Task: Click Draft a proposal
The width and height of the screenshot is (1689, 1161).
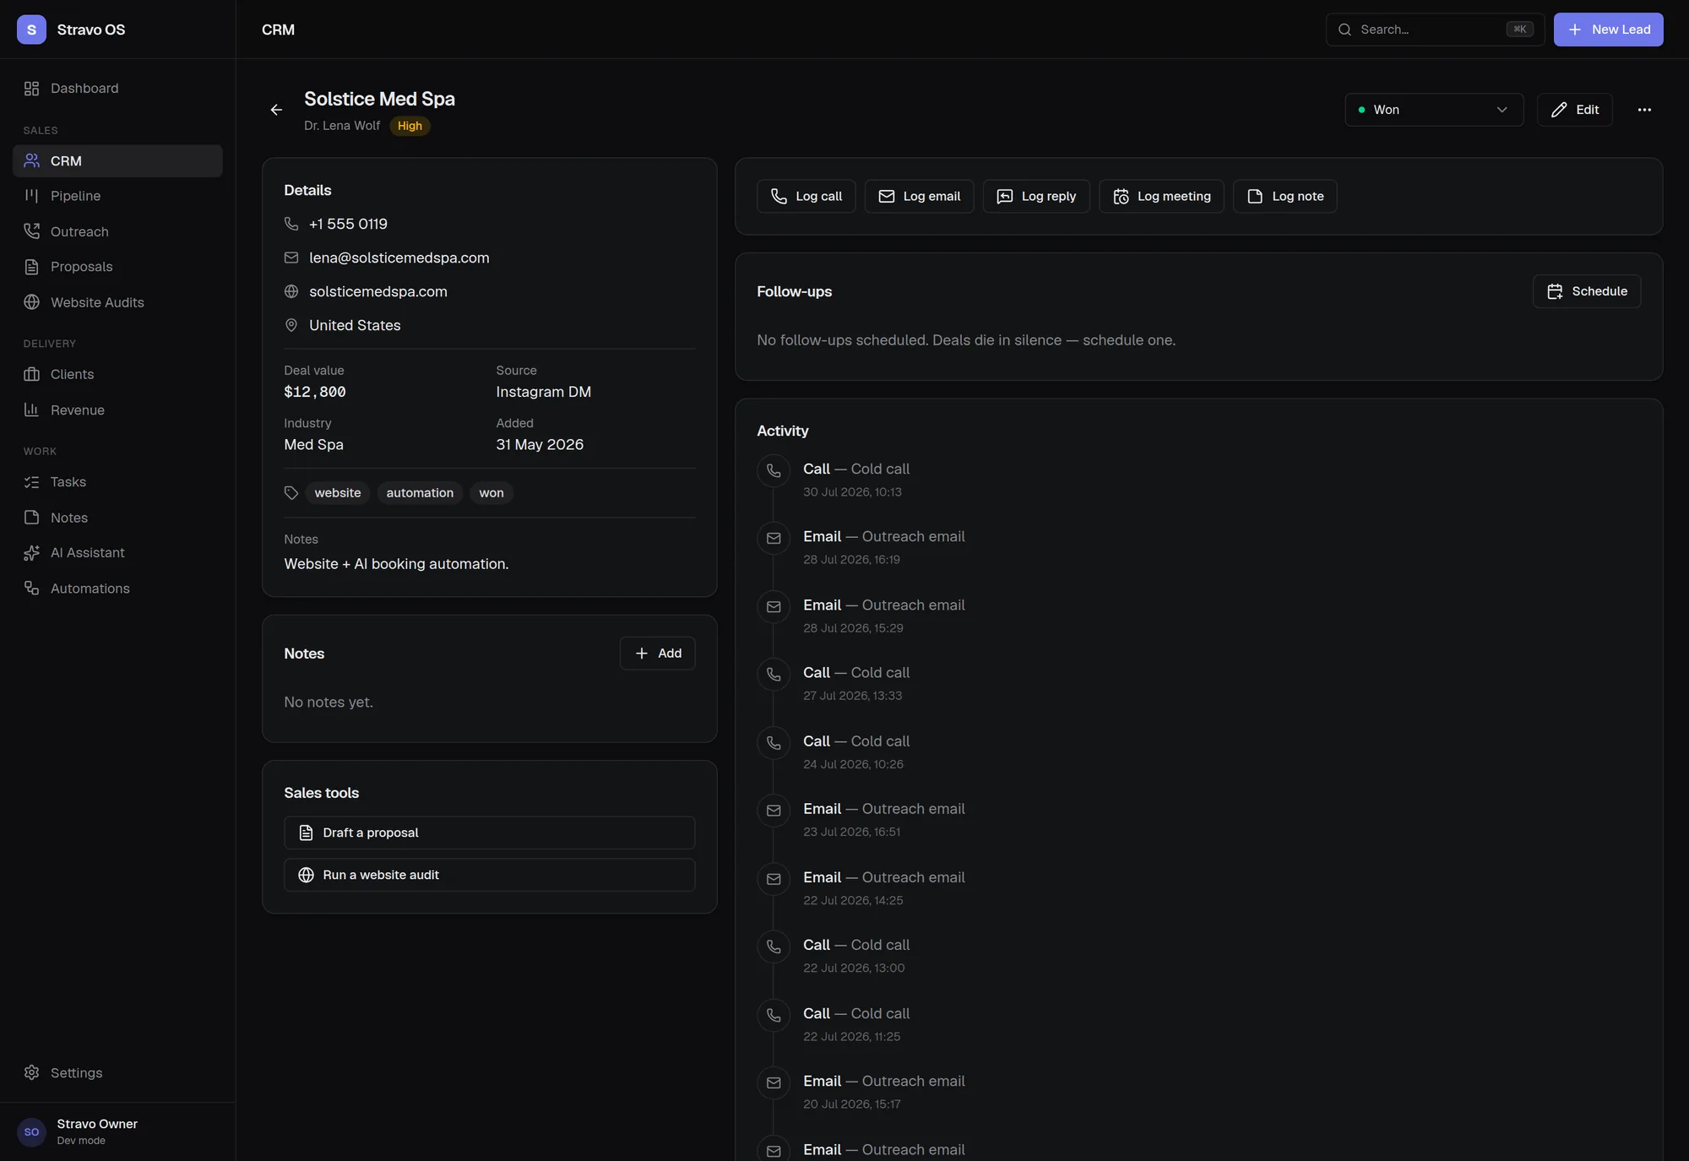Action: click(489, 833)
